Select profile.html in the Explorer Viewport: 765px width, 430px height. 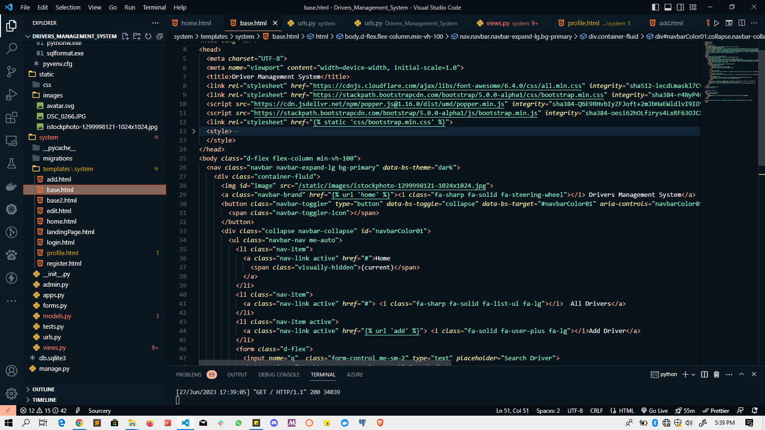[62, 253]
